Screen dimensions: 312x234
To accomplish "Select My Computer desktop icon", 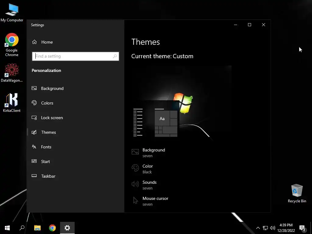I will 12,13.
